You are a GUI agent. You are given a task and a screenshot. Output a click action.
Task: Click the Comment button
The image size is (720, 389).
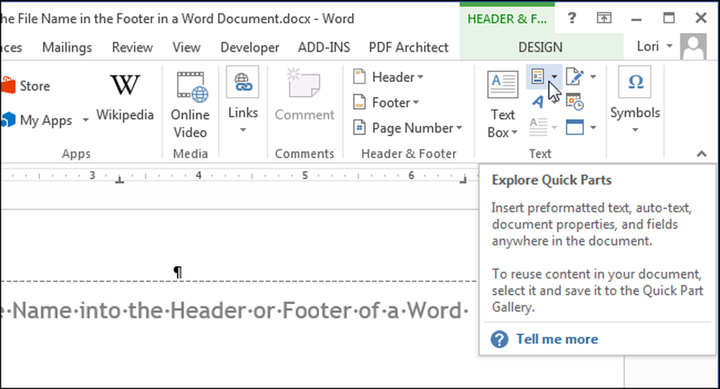tap(305, 94)
